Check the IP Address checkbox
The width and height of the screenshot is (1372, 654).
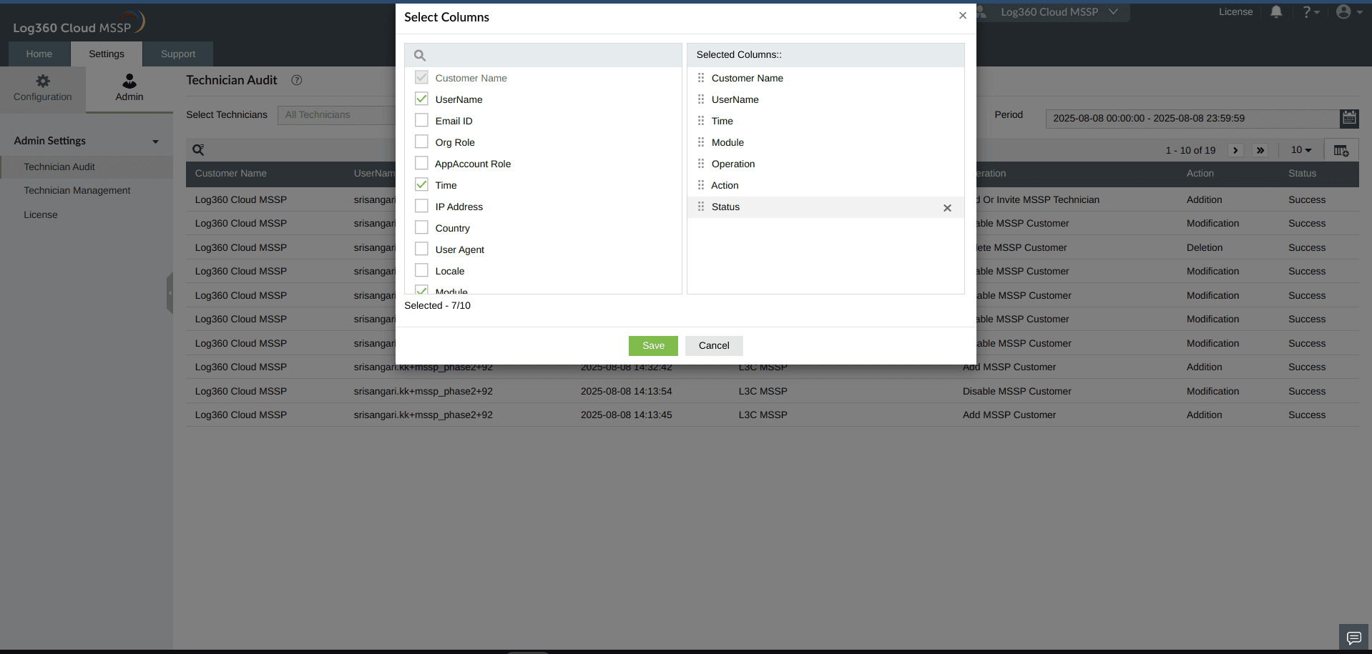point(421,206)
